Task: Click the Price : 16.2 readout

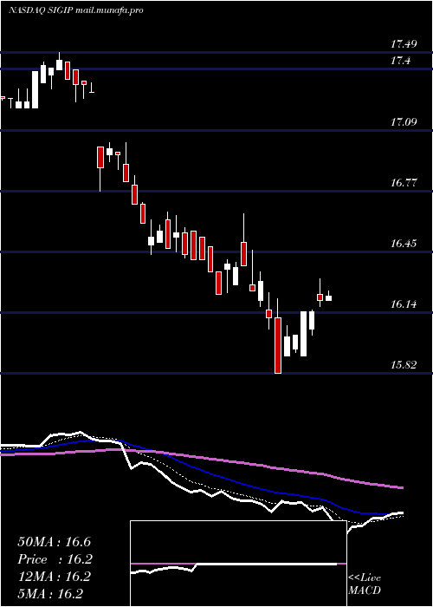Action: pyautogui.click(x=55, y=559)
